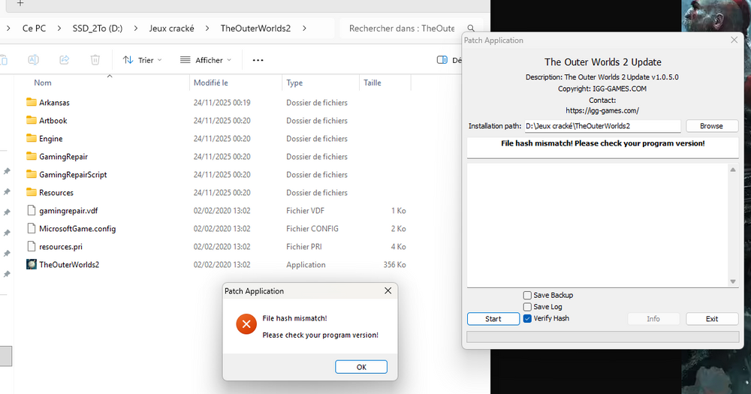Click the gamingrepair.vdf file icon
Image resolution: width=751 pixels, height=394 pixels.
click(32, 211)
